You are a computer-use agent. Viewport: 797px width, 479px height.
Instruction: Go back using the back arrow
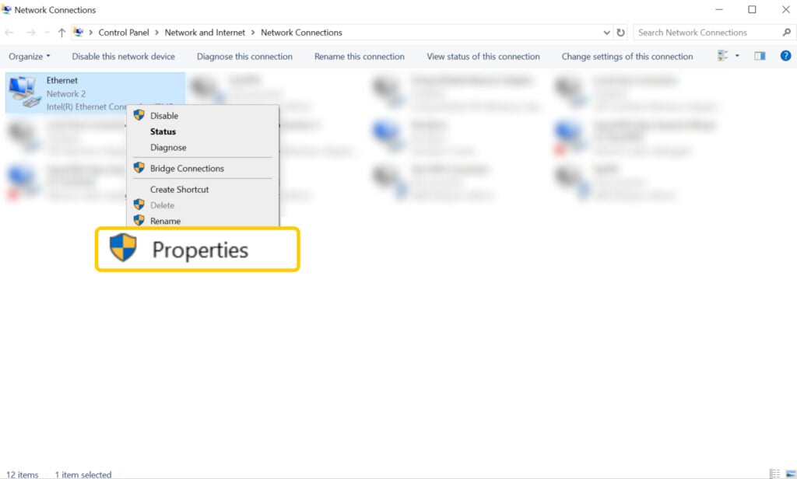(9, 32)
